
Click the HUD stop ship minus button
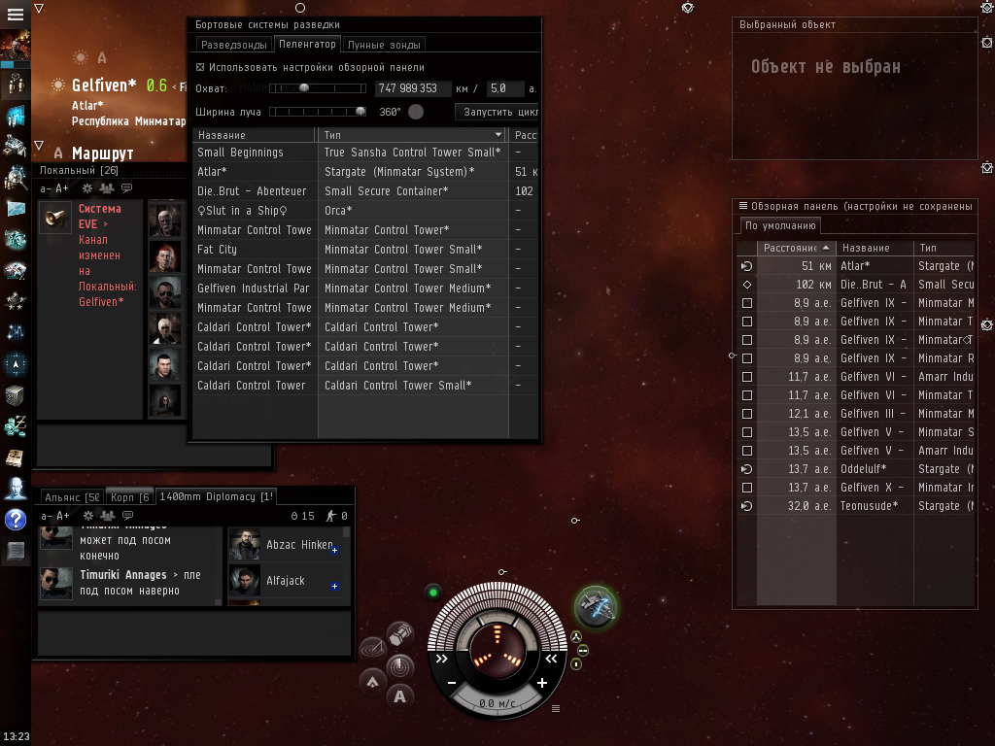[452, 683]
